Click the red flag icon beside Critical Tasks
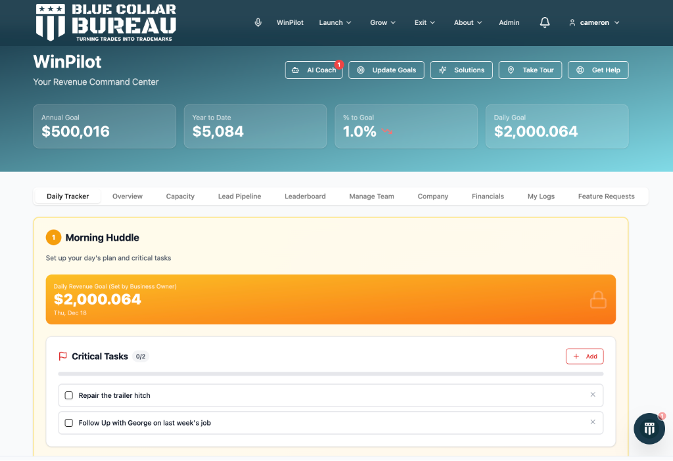The height and width of the screenshot is (461, 673). 62,357
